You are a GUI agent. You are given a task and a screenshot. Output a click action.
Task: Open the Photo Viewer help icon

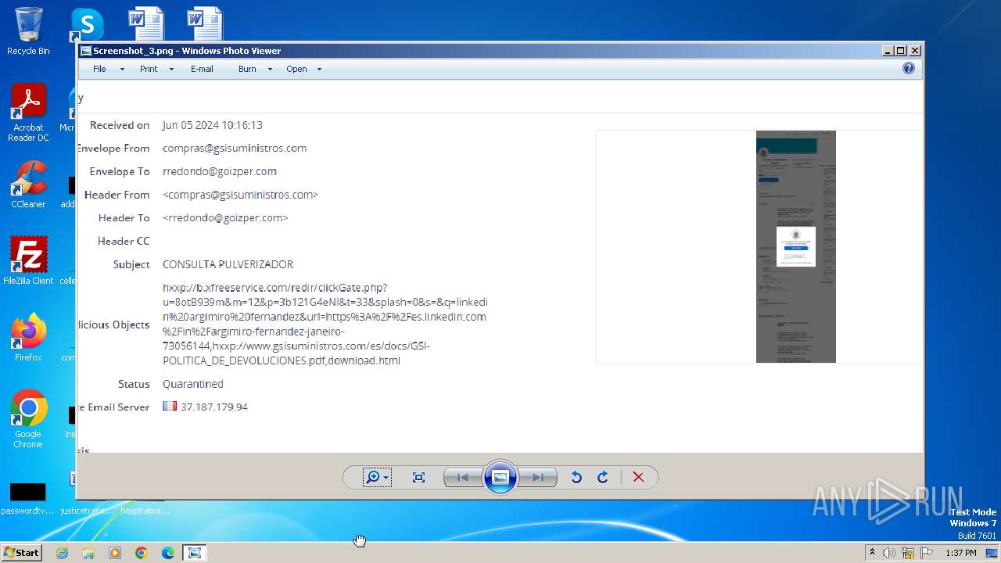[x=909, y=68]
